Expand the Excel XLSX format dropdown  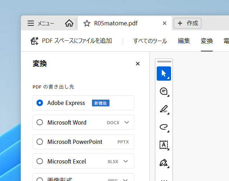(126, 161)
